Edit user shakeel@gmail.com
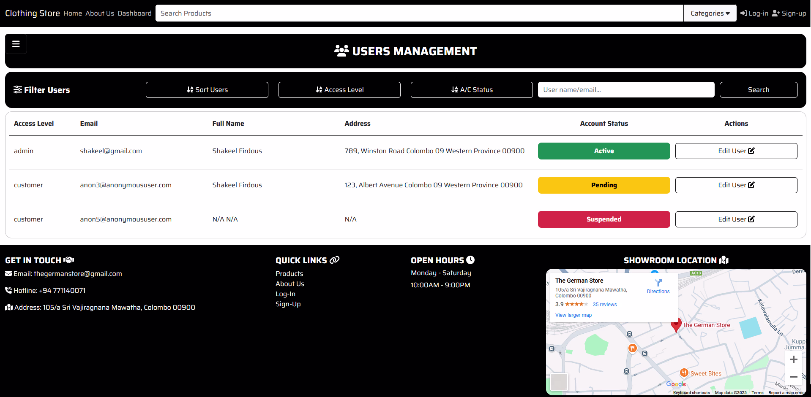811x397 pixels. [x=736, y=151]
